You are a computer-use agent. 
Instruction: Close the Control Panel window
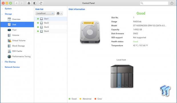[x=3, y=3]
